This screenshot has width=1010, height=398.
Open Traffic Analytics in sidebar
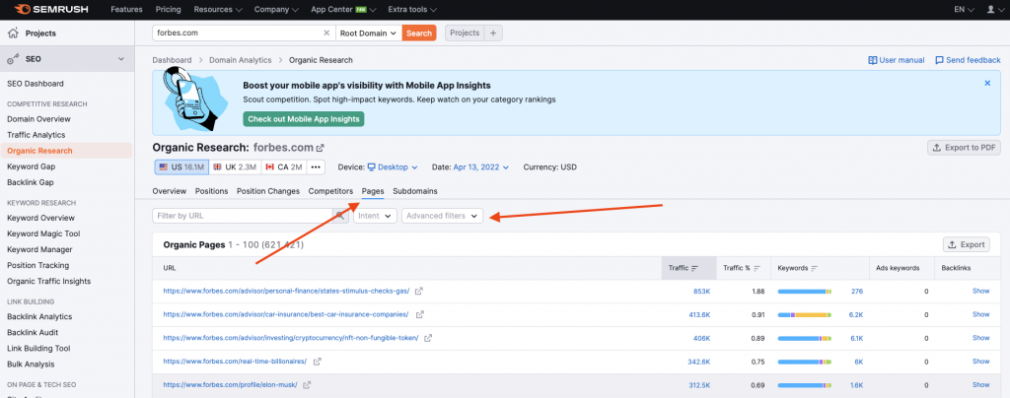[36, 135]
